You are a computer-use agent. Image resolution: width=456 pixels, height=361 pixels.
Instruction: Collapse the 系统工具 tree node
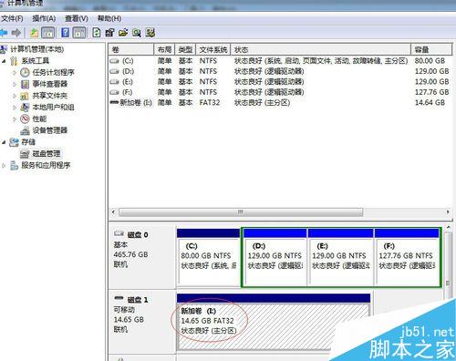[4, 61]
